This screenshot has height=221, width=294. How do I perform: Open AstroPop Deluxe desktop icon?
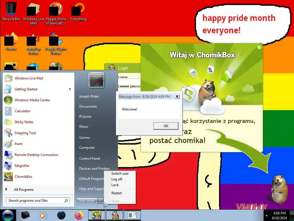[33, 44]
